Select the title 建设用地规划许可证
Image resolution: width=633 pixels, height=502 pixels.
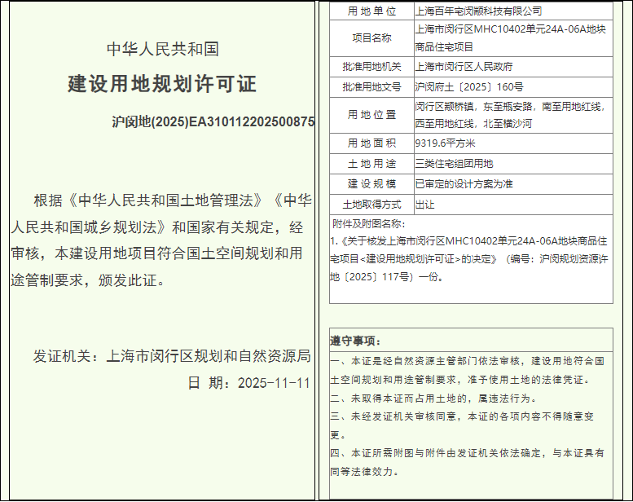(162, 84)
